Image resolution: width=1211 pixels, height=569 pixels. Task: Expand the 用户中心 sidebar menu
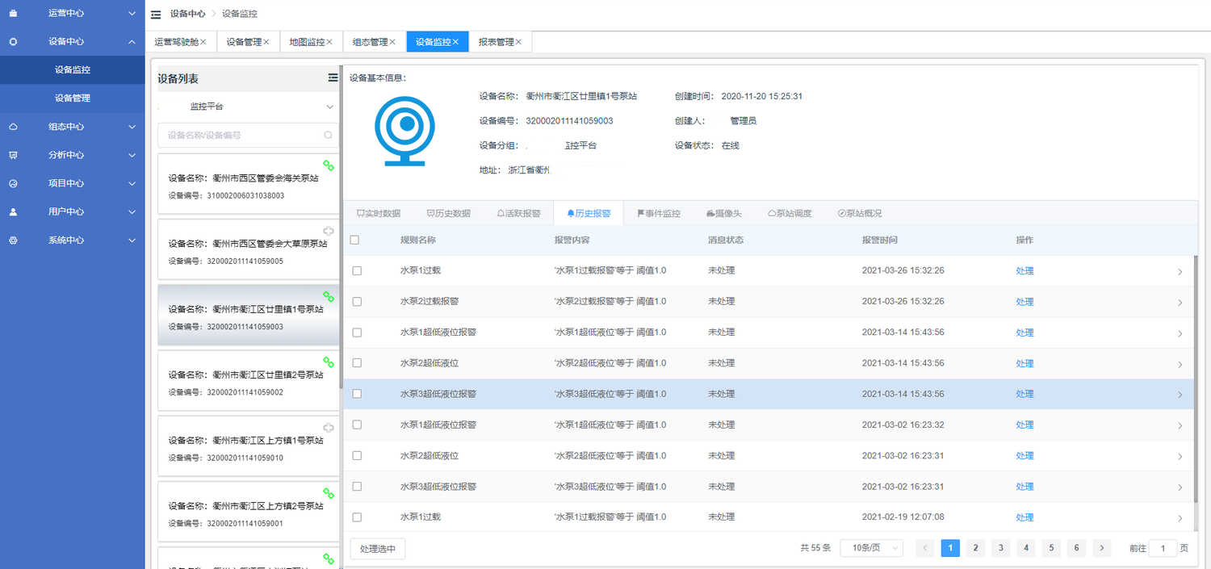[132, 211]
